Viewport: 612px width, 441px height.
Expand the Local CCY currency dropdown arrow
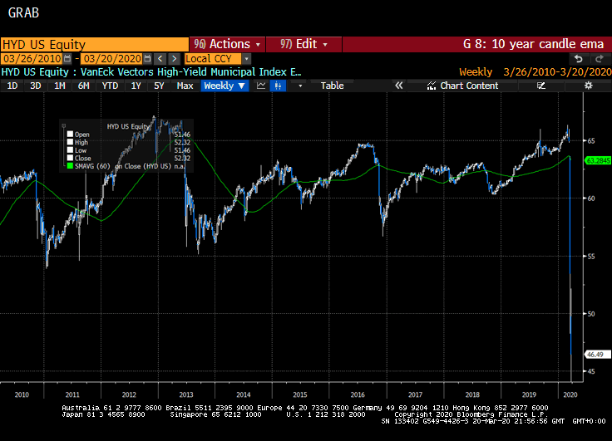[246, 59]
